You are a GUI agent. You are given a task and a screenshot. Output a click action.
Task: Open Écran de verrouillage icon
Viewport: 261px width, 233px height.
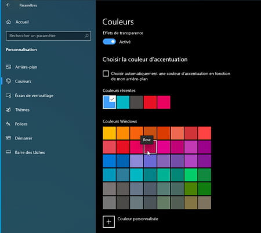point(8,95)
